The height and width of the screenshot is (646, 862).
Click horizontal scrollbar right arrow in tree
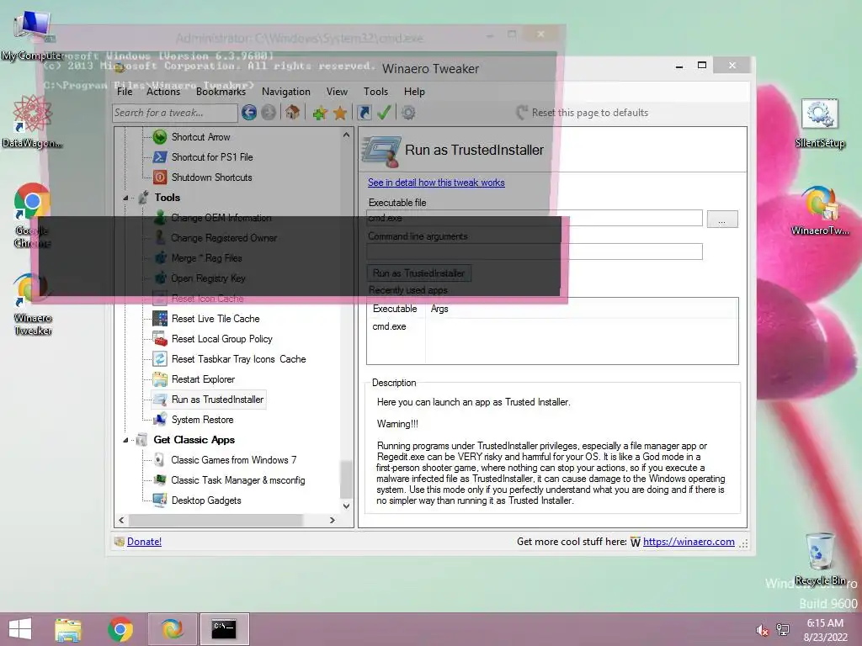(332, 520)
